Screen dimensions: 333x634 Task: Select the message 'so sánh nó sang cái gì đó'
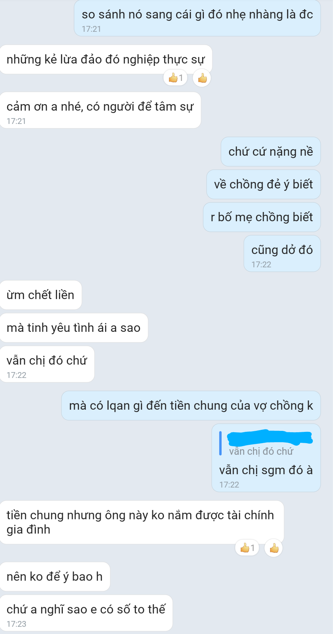click(197, 18)
